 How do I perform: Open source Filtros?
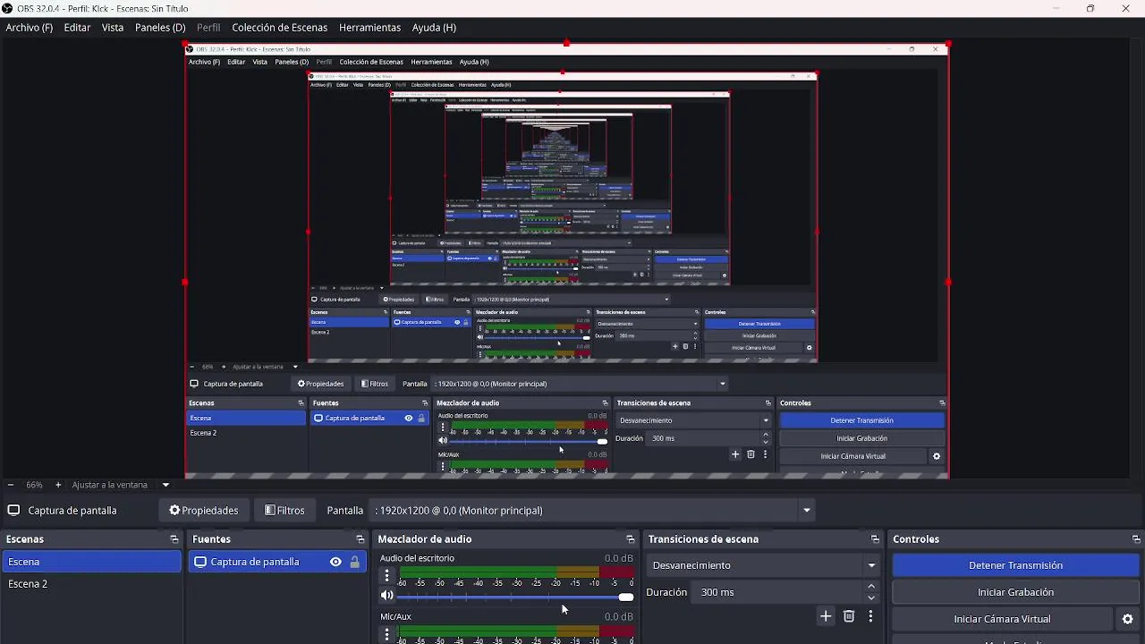pyautogui.click(x=285, y=510)
